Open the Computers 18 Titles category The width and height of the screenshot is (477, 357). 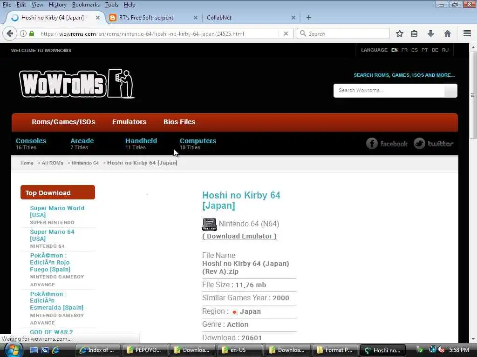pos(198,144)
